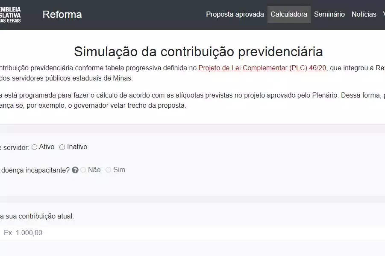Open the Proposta aprovada menu item
Image resolution: width=385 pixels, height=256 pixels.
[235, 14]
